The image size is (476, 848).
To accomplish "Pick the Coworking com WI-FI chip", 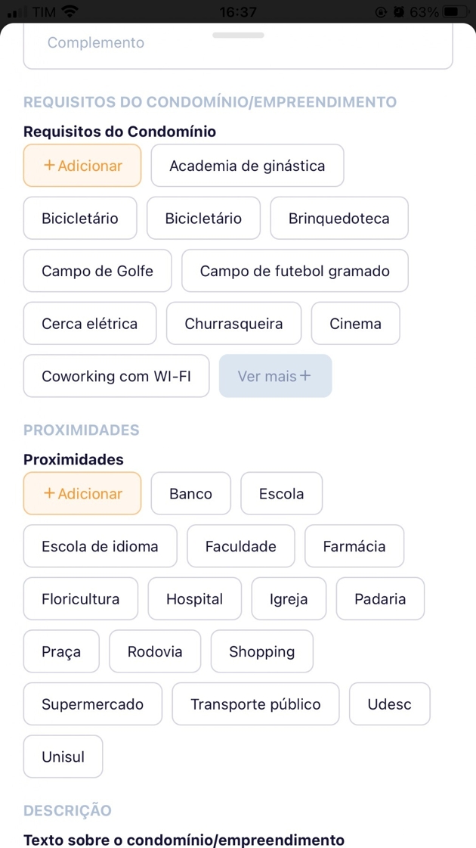I will (116, 376).
